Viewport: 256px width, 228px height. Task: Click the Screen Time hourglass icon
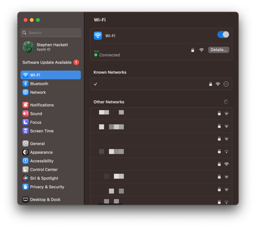(25, 131)
